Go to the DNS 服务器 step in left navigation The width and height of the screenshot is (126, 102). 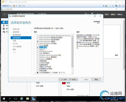(17, 46)
